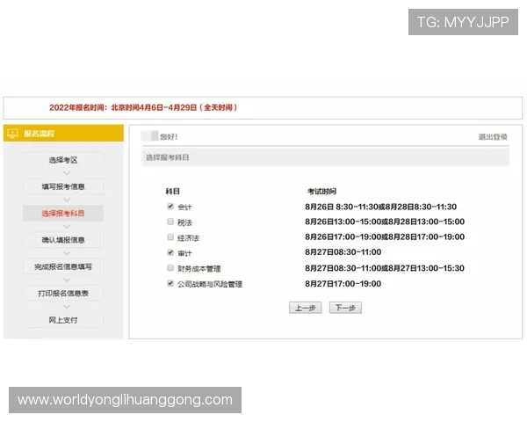Screen dimensions: 527x422
Task: Click the 下一步 button
Action: [x=345, y=308]
